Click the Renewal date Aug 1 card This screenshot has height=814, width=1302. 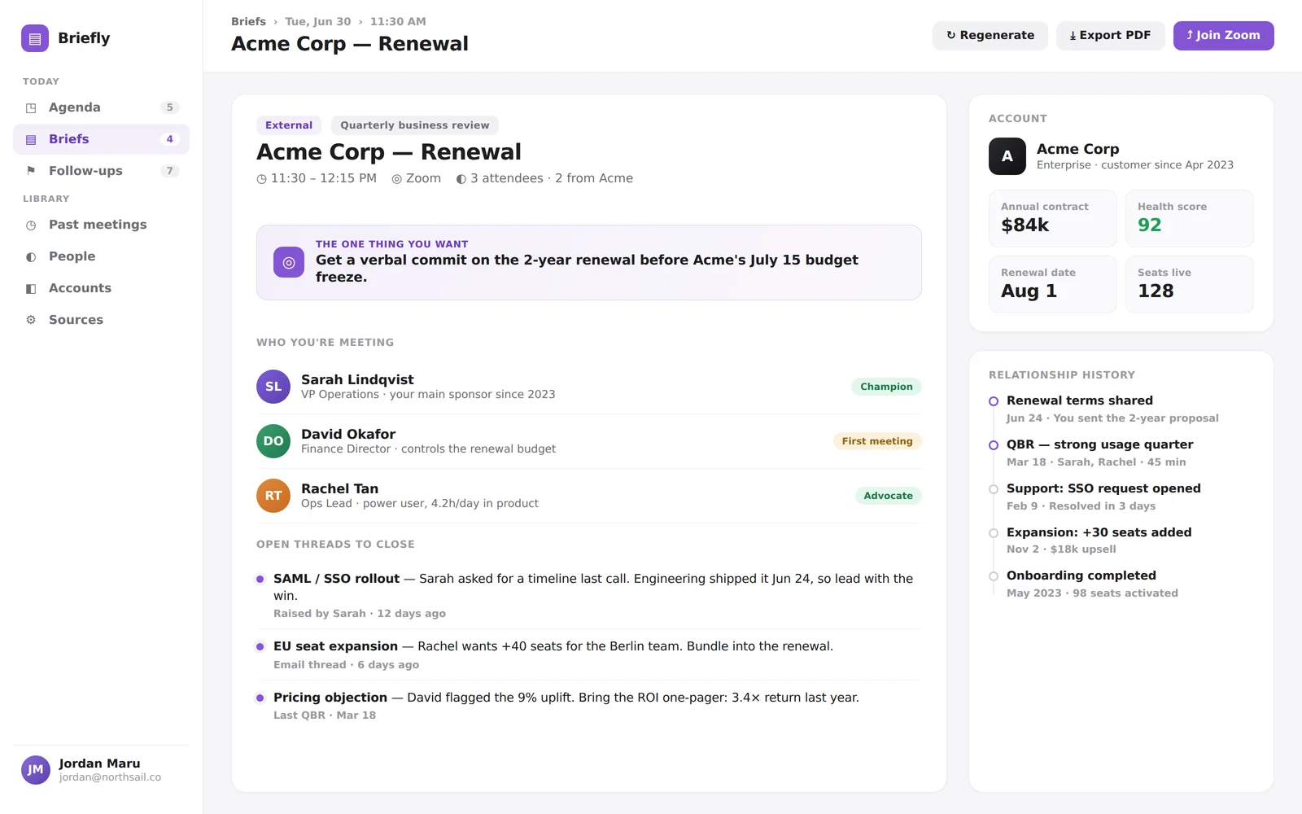(x=1053, y=285)
